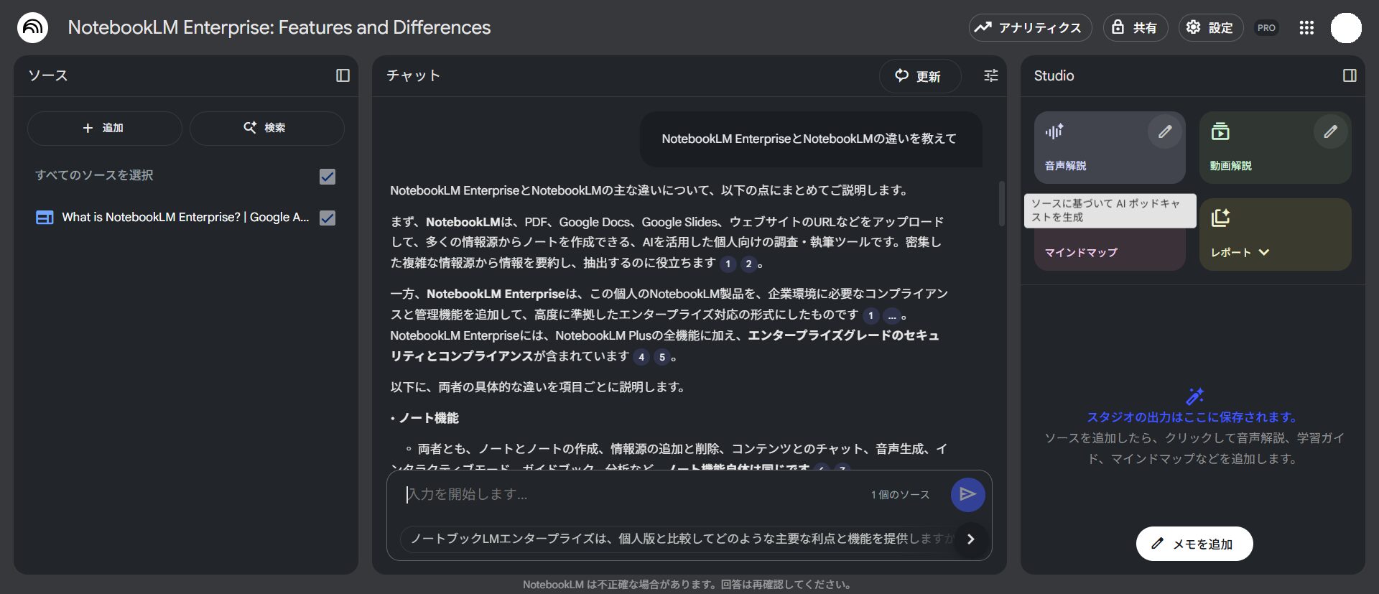Click the 更新 button in chat
Viewport: 1379px width, 594px height.
coord(919,76)
